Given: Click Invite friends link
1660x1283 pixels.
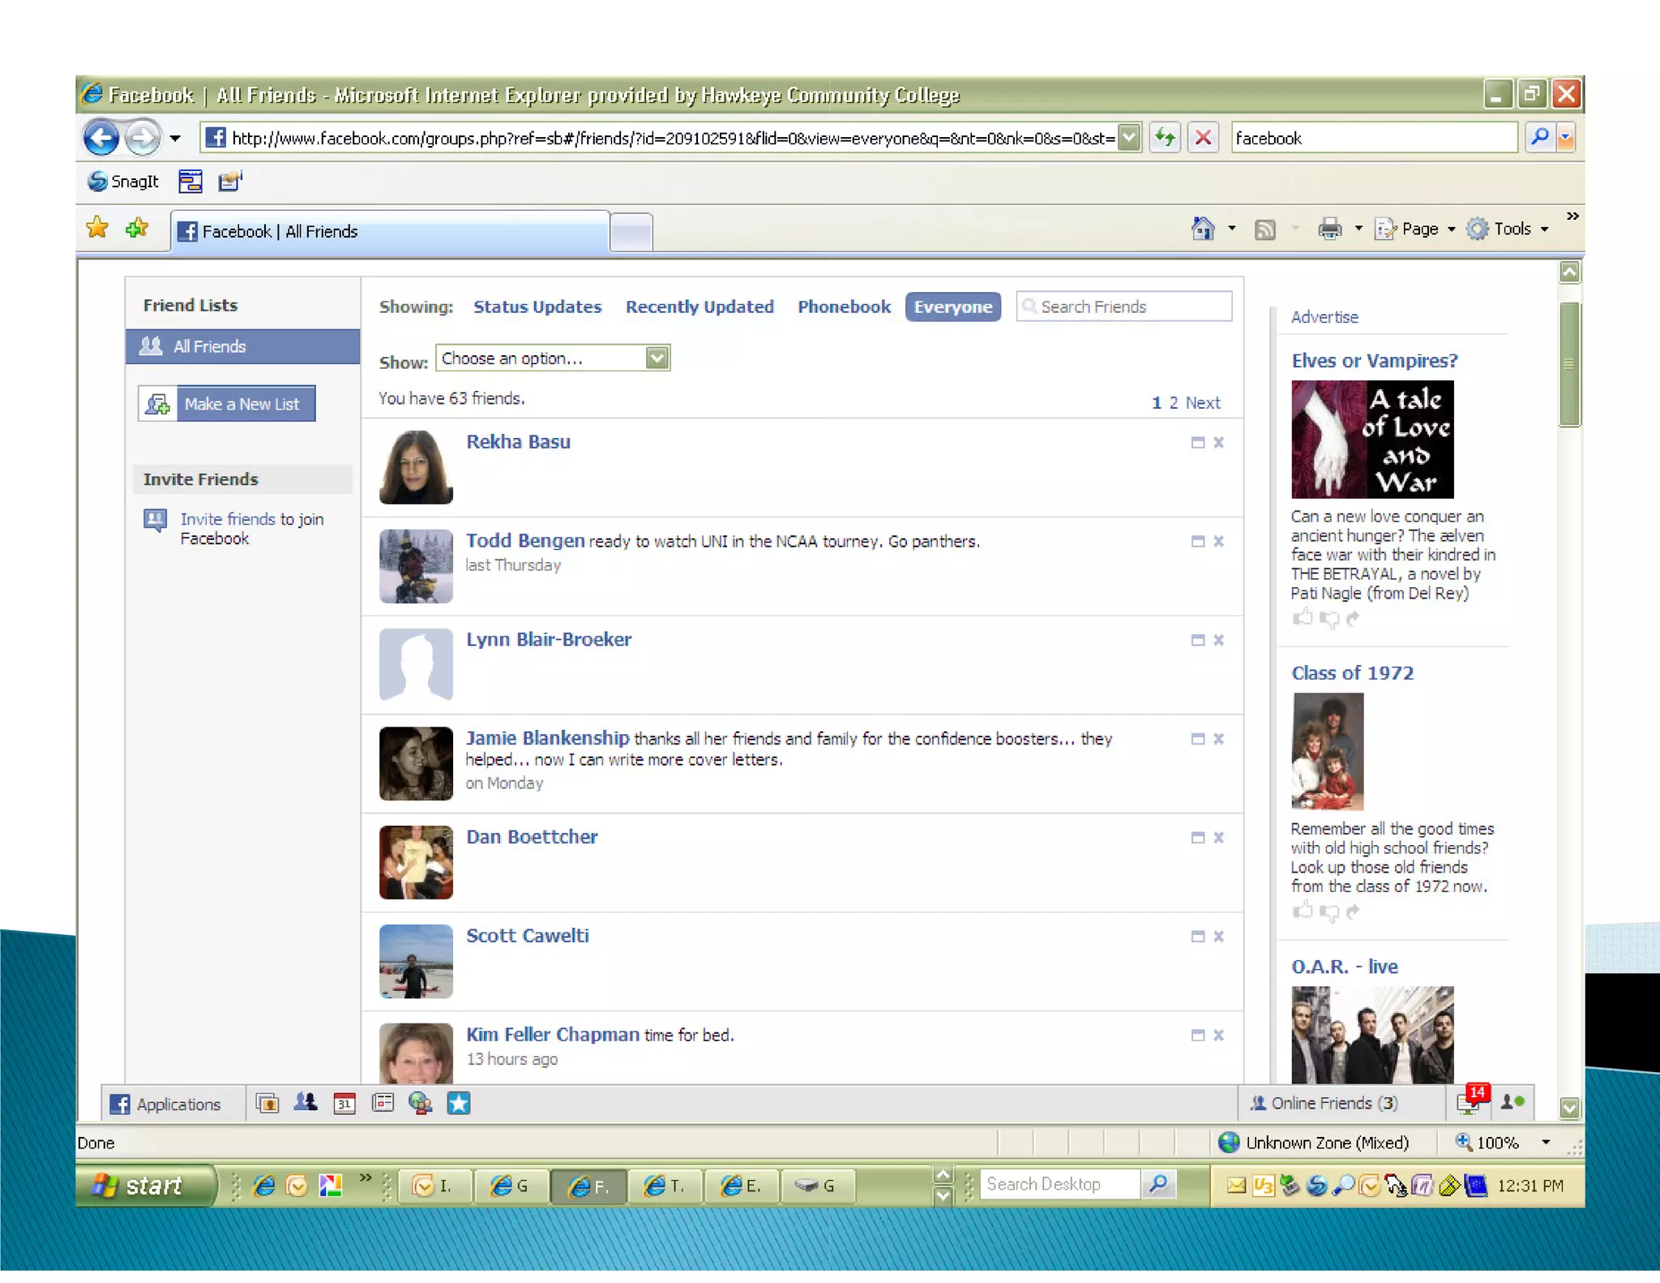Looking at the screenshot, I should [228, 519].
